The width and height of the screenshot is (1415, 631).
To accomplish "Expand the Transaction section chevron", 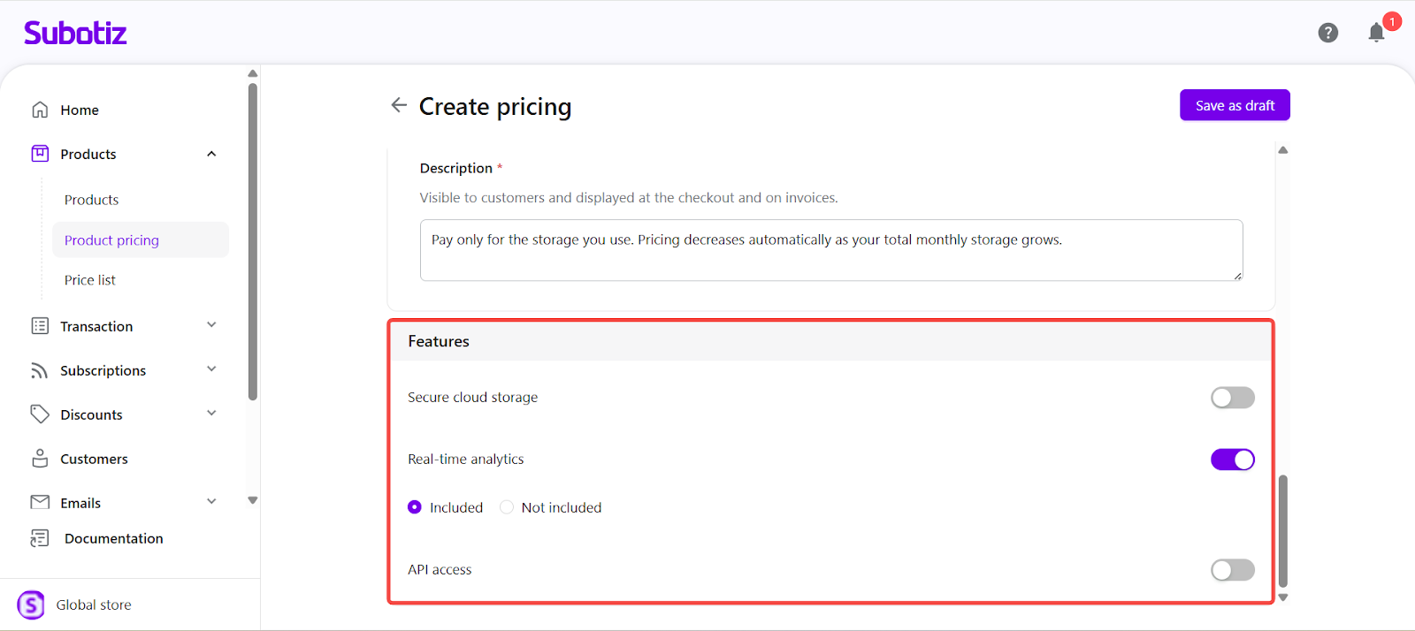I will (x=211, y=325).
